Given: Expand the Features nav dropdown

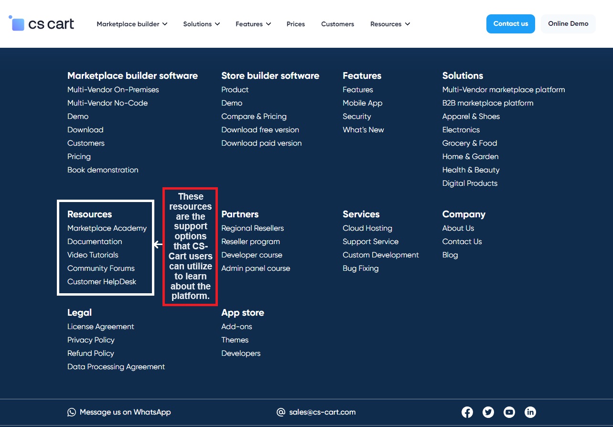Looking at the screenshot, I should 253,24.
